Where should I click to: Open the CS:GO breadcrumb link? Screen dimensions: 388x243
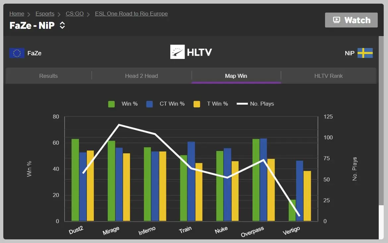click(x=75, y=14)
